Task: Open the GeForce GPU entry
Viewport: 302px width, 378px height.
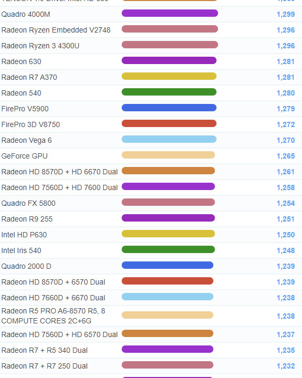Action: [25, 156]
